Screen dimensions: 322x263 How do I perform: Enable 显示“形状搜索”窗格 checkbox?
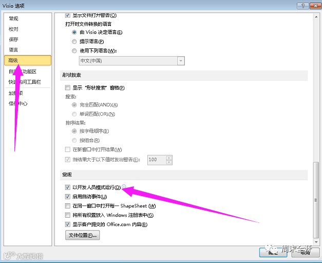point(68,87)
